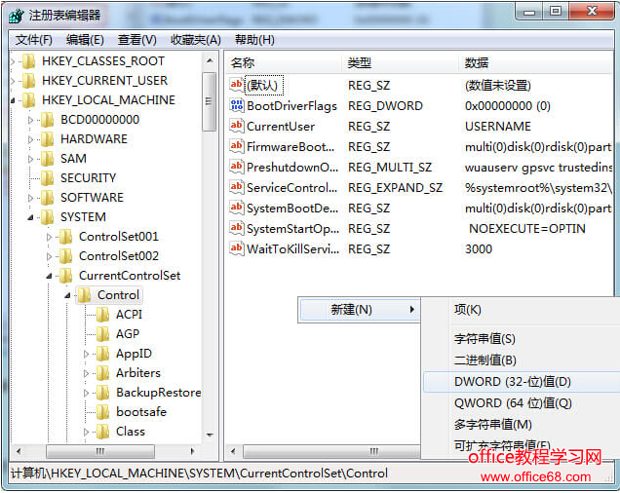620x493 pixels.
Task: Open the 查看(V) menu
Action: 136,40
